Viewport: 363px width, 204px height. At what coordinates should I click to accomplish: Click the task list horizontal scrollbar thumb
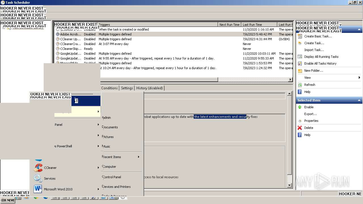pos(159,80)
